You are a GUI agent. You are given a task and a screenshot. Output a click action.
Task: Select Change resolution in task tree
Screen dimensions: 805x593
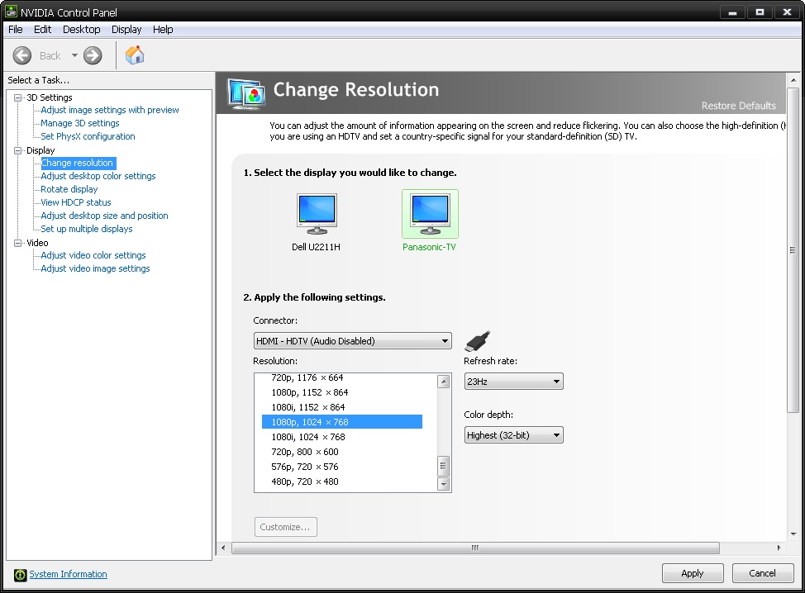(77, 163)
